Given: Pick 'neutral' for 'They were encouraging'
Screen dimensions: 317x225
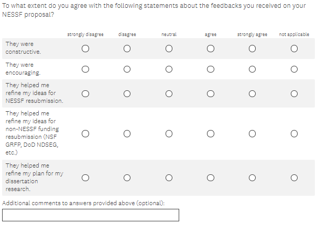Looking at the screenshot, I should pos(169,69).
